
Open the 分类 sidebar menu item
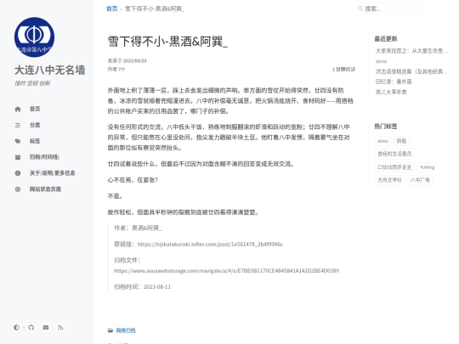35,125
